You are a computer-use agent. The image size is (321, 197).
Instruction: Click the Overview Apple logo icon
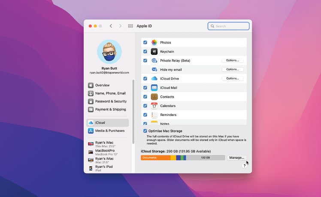(91, 85)
